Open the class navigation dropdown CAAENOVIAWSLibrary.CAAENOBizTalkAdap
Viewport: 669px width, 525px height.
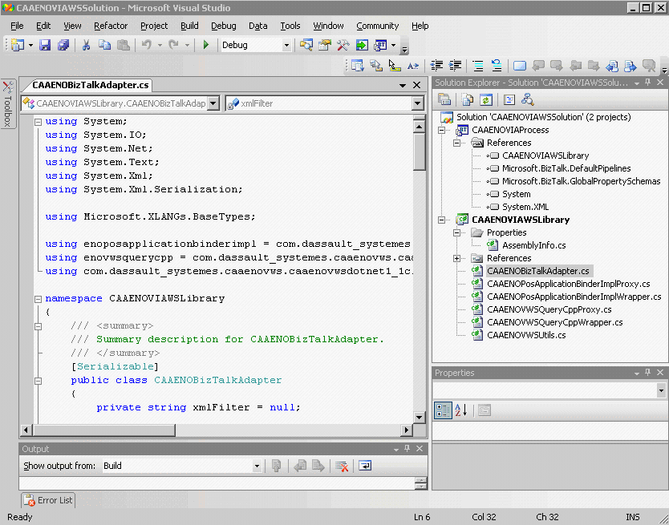(x=213, y=103)
